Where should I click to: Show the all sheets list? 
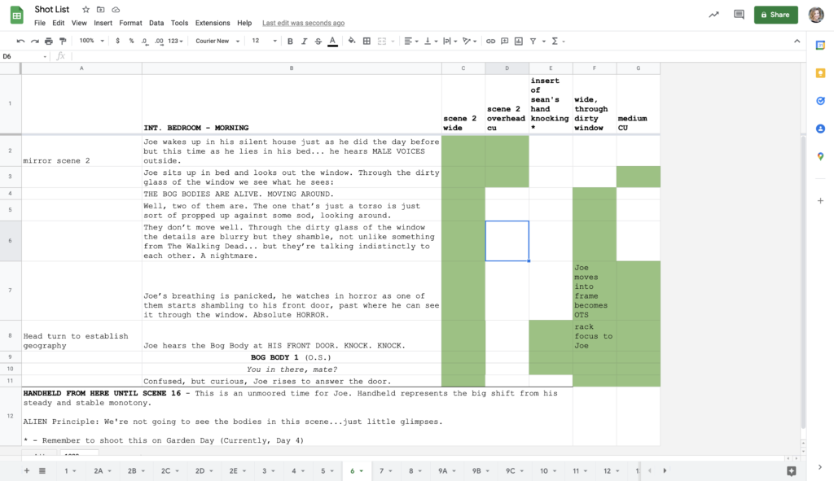point(42,471)
